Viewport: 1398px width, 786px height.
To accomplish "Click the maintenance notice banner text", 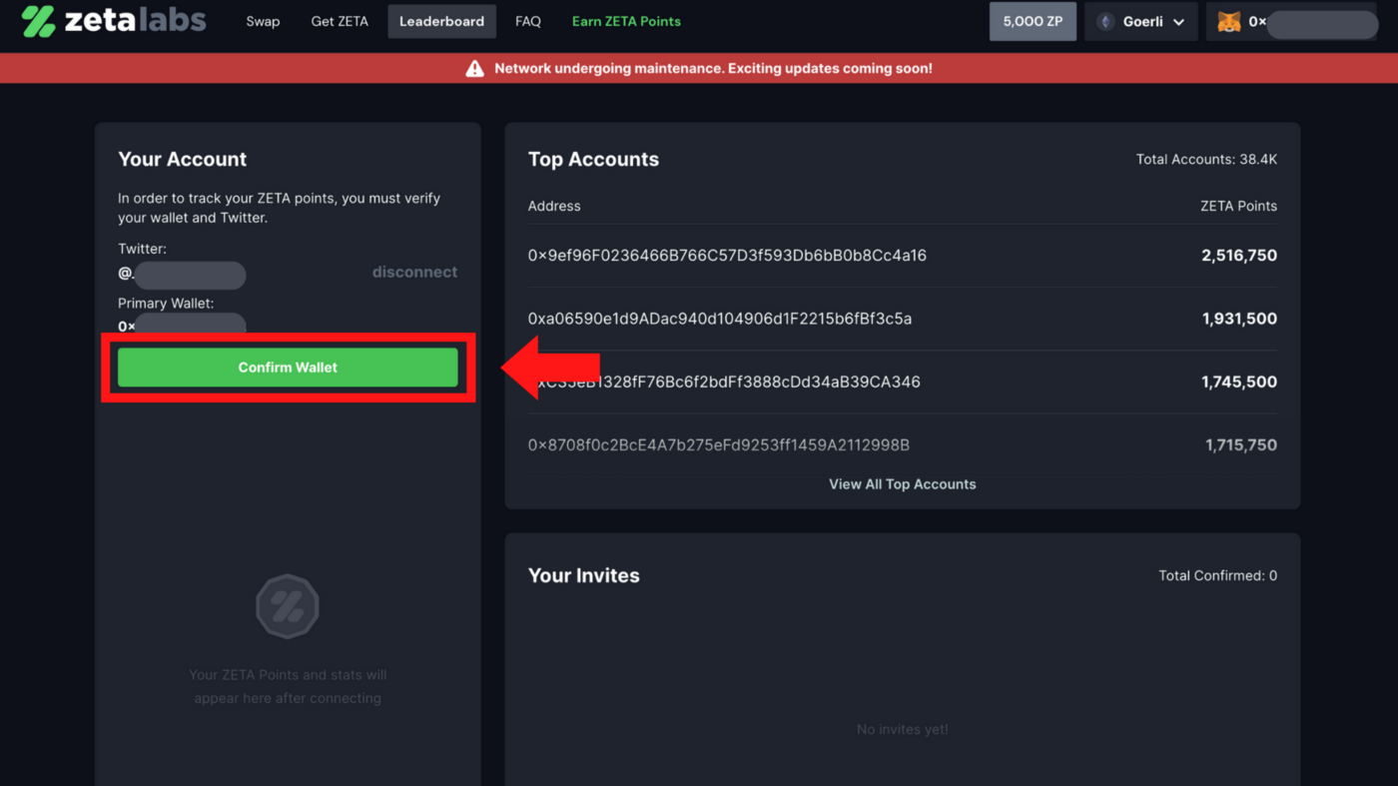I will [713, 69].
